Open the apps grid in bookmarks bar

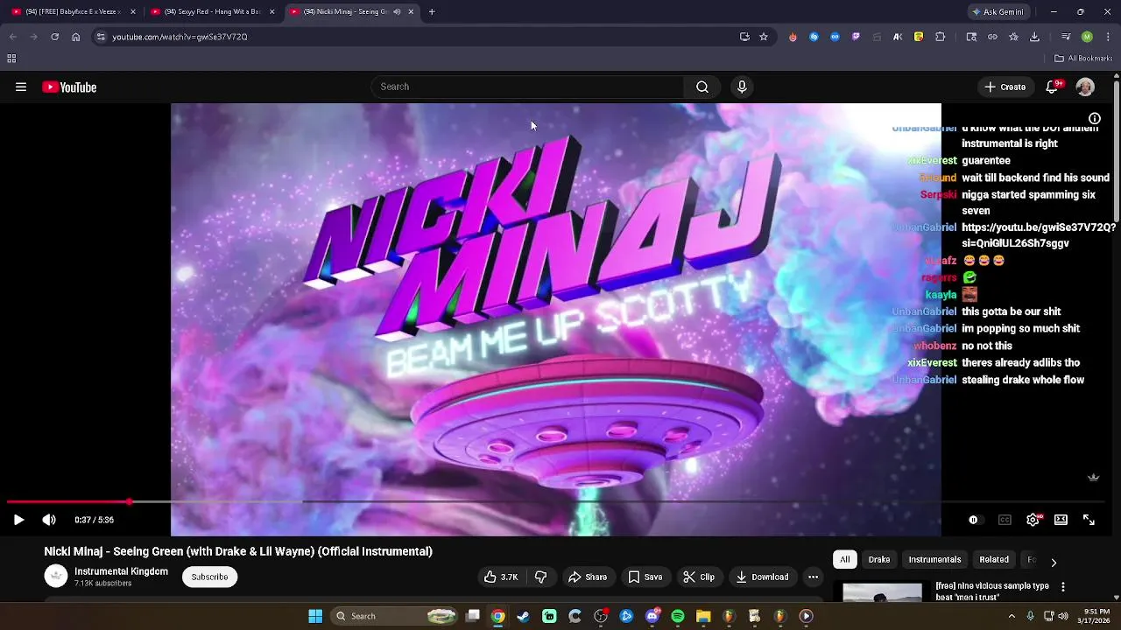[x=11, y=59]
